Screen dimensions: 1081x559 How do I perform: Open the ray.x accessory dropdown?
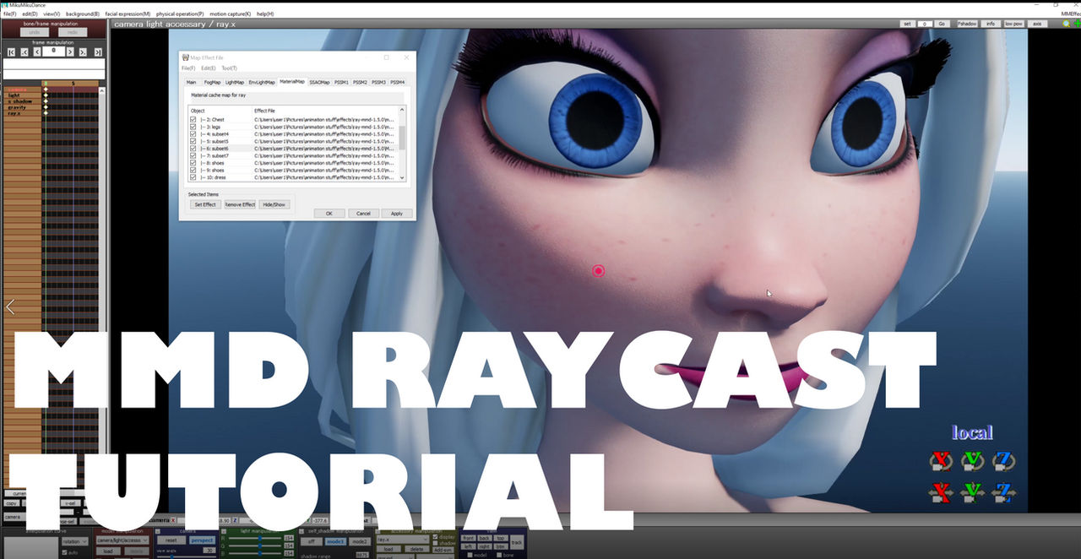(402, 539)
